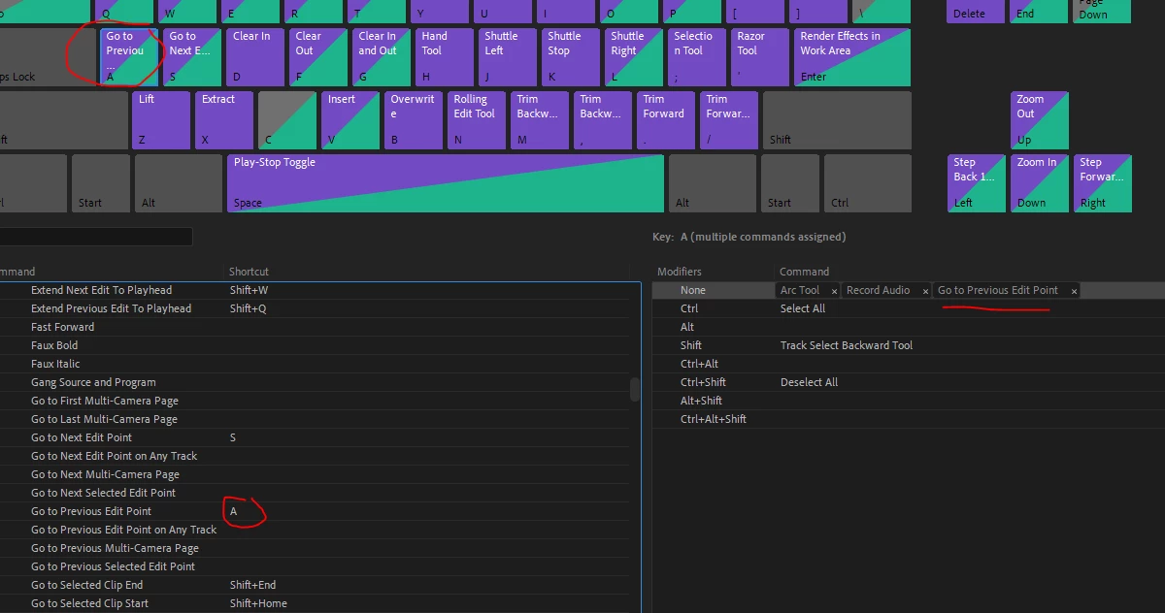Image resolution: width=1165 pixels, height=613 pixels.
Task: Click the A shortcut for Go to Previous Edit Point
Action: tap(233, 511)
